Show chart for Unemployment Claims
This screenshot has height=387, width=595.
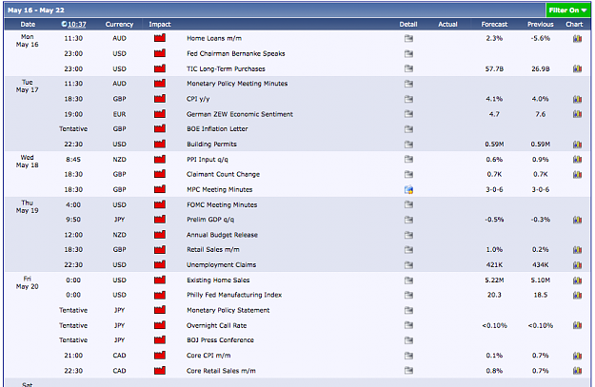coord(577,264)
